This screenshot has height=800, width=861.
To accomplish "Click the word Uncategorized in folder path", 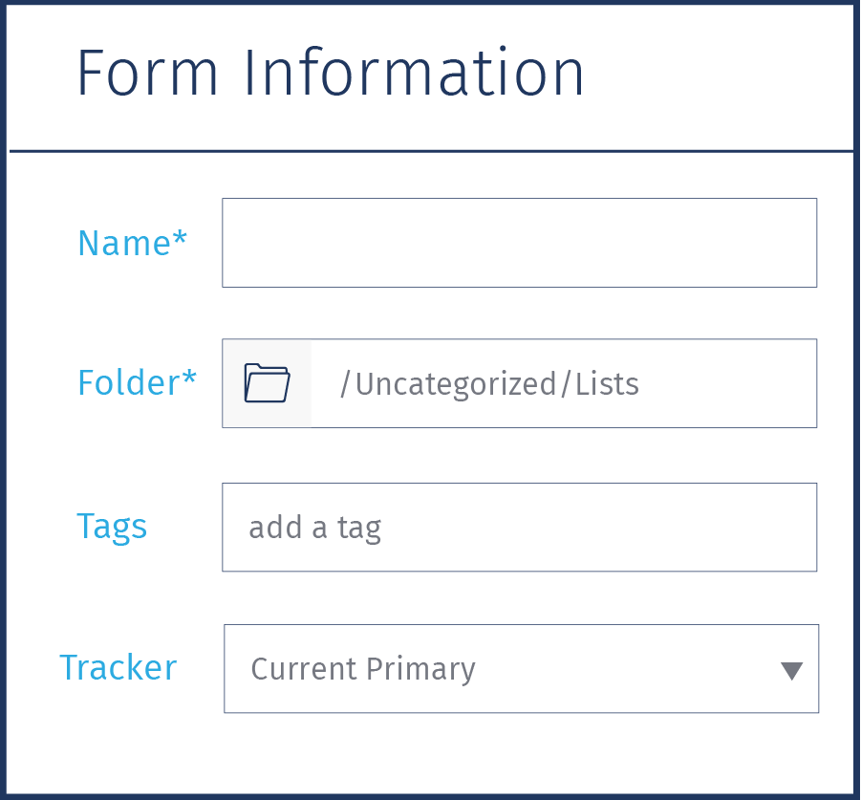I will (456, 384).
